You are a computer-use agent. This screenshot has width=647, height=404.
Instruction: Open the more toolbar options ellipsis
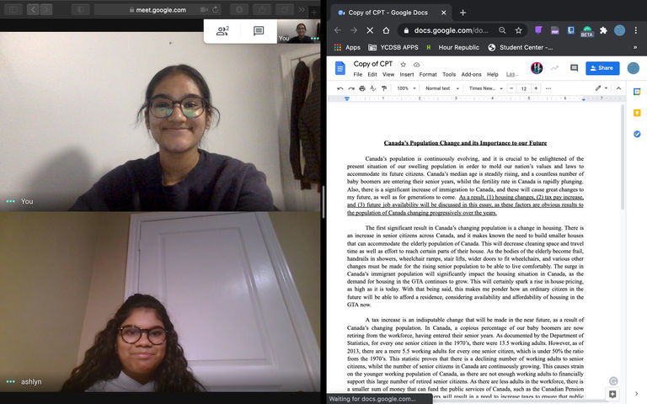point(548,88)
